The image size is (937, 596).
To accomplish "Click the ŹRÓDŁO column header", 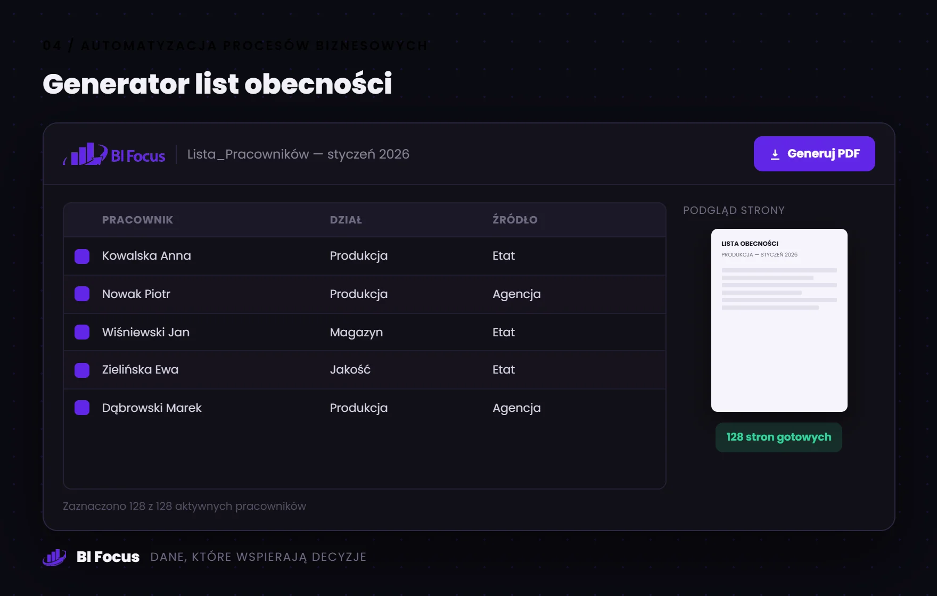I will tap(515, 219).
